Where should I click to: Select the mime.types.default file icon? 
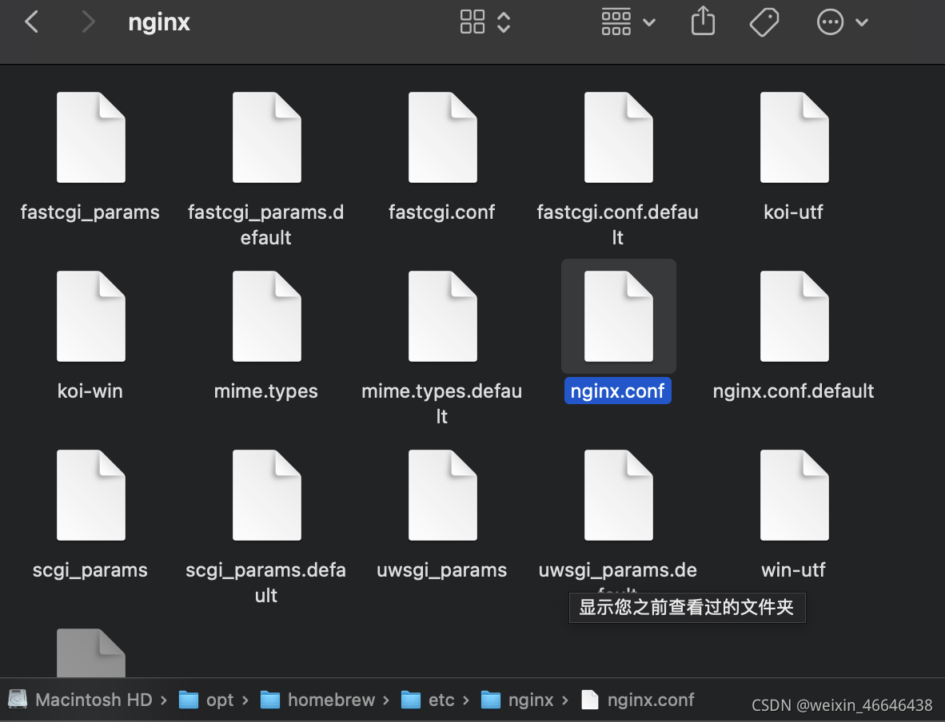click(x=443, y=316)
